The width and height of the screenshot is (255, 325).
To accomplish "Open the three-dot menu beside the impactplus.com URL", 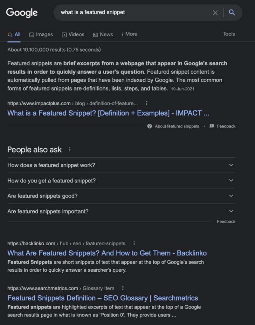I will 147,103.
